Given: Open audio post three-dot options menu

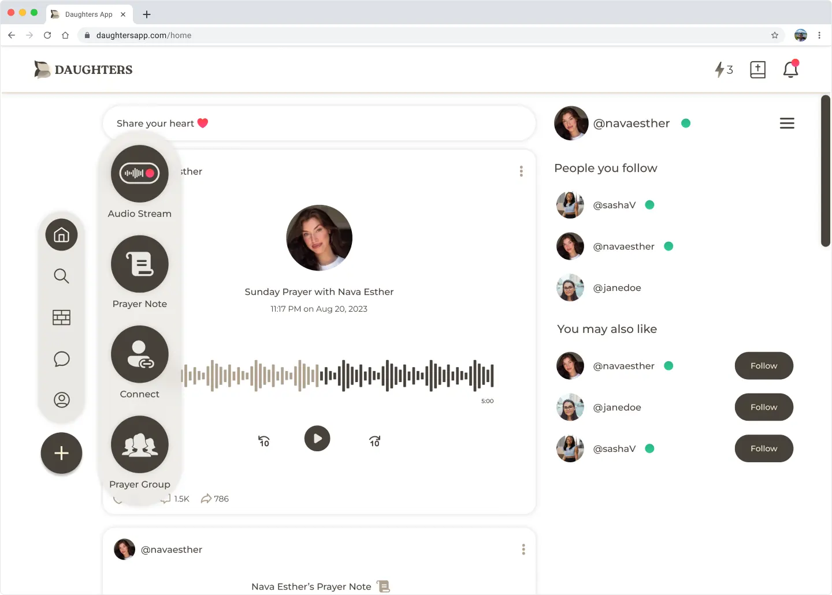Looking at the screenshot, I should (521, 171).
